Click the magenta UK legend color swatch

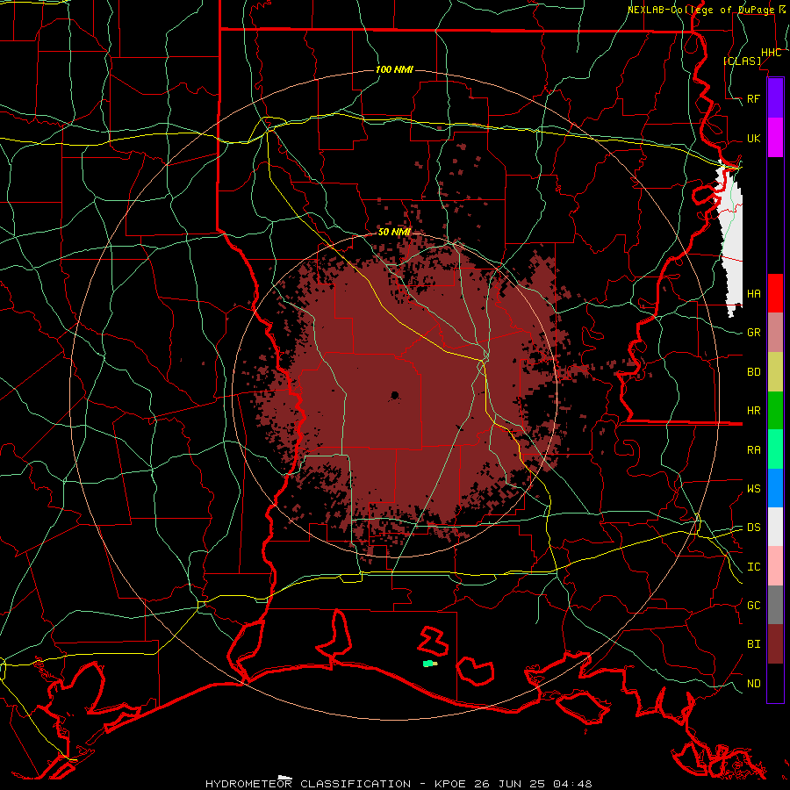pos(775,138)
